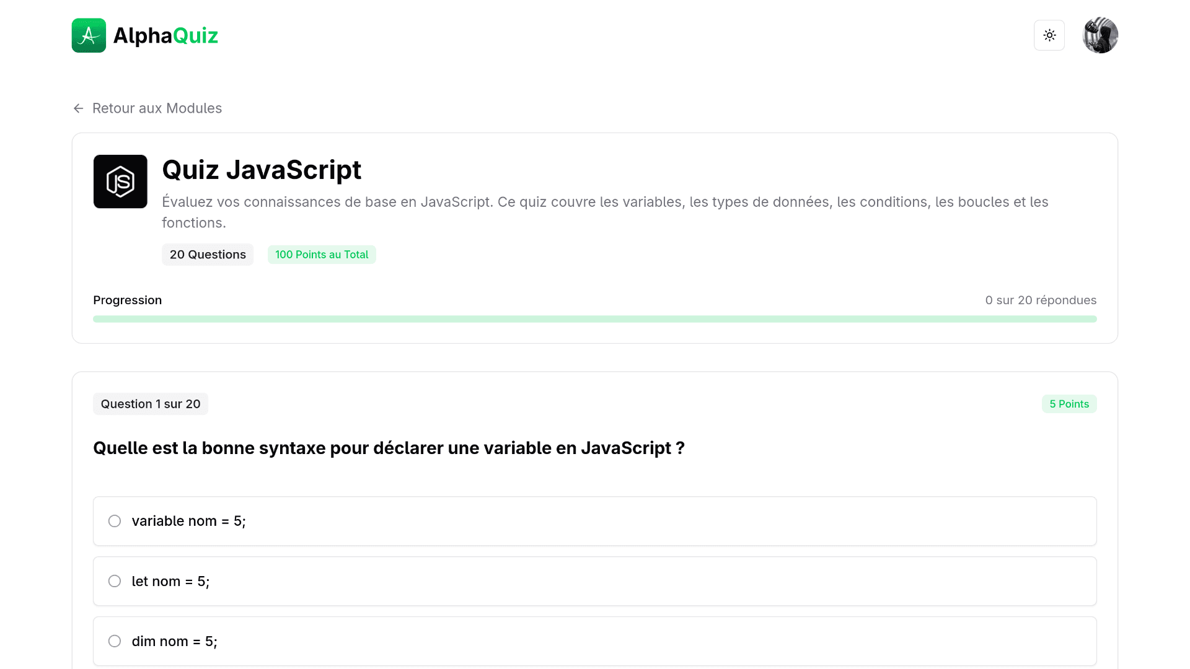Select answer 'dim nom = 5;'
Screen dimensions: 1190x669
tap(595, 641)
